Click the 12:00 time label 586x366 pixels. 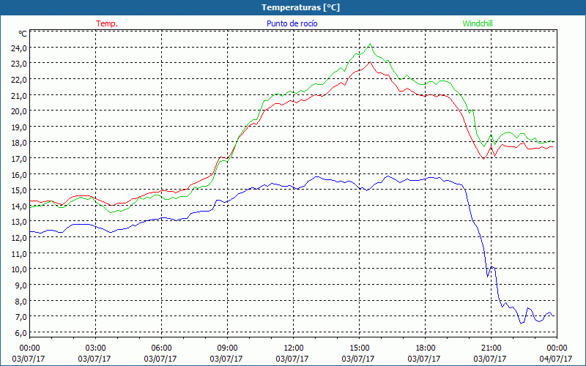294,348
